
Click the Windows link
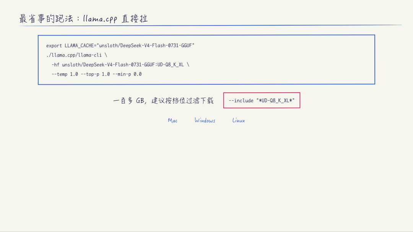click(x=205, y=121)
